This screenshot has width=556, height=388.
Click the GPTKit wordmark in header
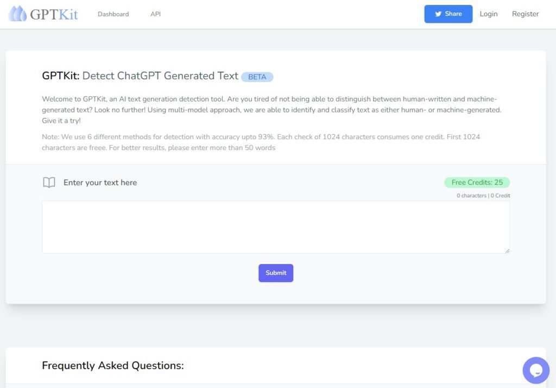56,14
